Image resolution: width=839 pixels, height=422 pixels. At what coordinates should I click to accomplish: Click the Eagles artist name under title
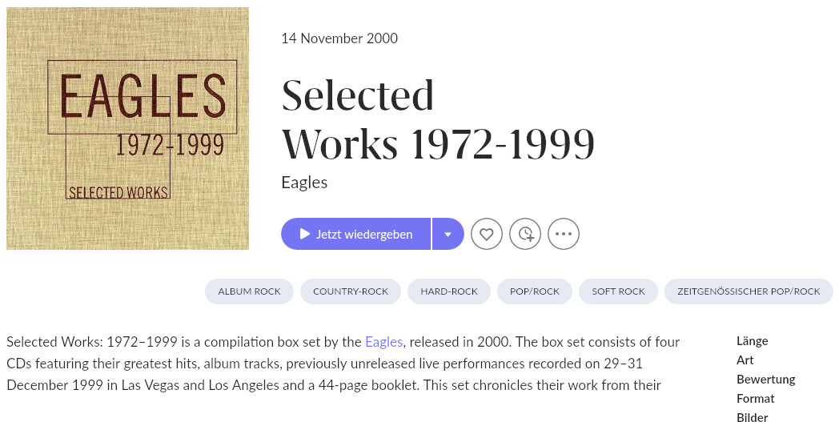coord(304,183)
